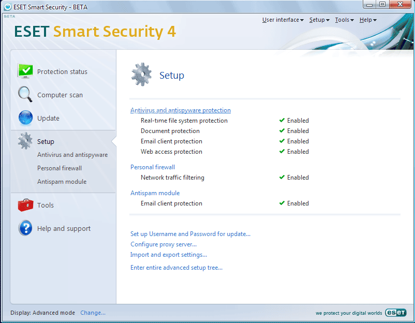Screen dimensions: 415x323
Task: Click checkmark beside Real-time file system protection
Action: tap(282, 120)
